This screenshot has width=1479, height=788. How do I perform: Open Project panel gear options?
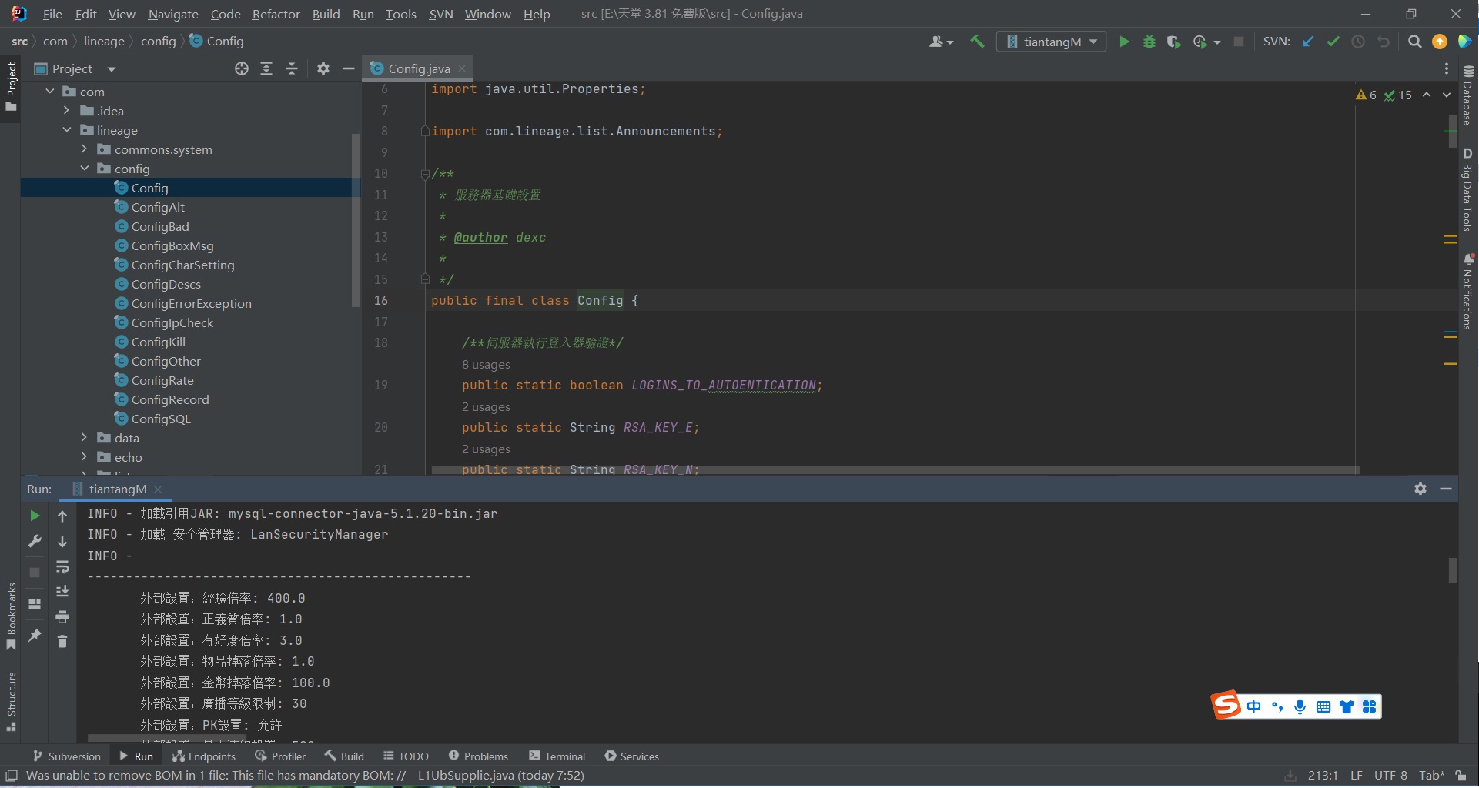coord(323,68)
